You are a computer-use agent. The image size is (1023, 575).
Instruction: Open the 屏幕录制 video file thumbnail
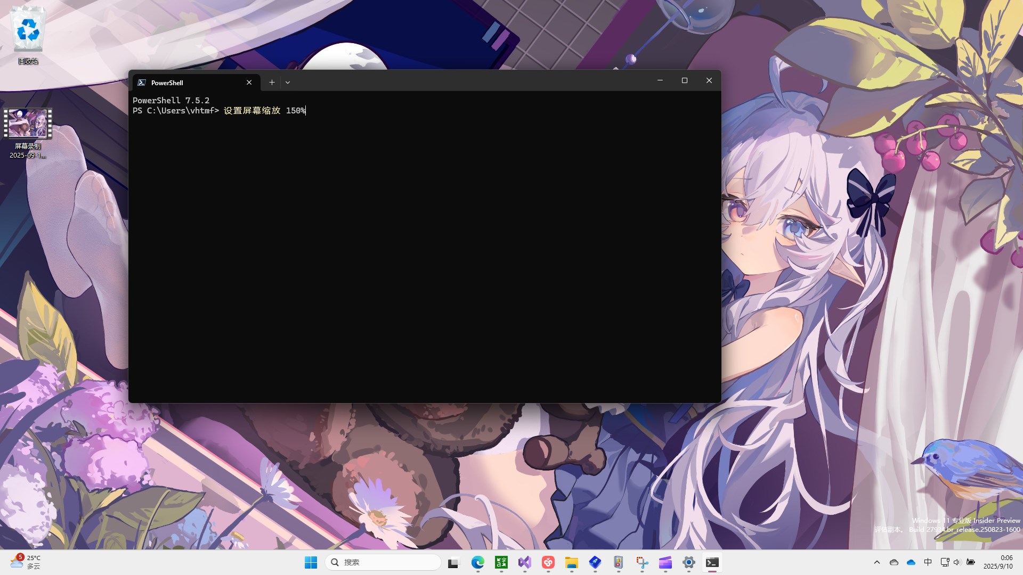pos(28,124)
